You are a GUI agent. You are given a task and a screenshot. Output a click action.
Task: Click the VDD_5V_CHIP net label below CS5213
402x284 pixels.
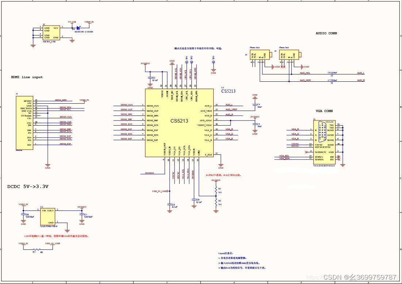(160, 191)
